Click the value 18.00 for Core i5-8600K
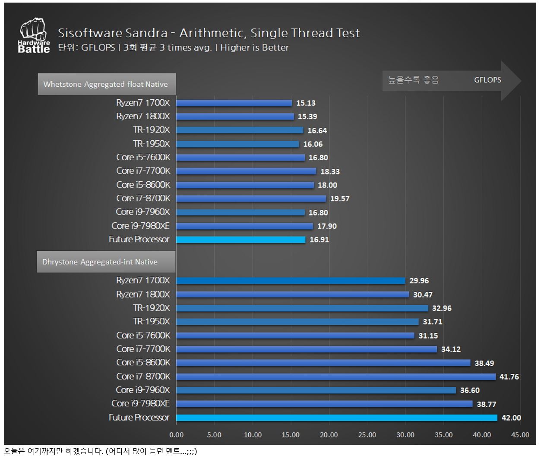The height and width of the screenshot is (456, 544). [x=327, y=185]
